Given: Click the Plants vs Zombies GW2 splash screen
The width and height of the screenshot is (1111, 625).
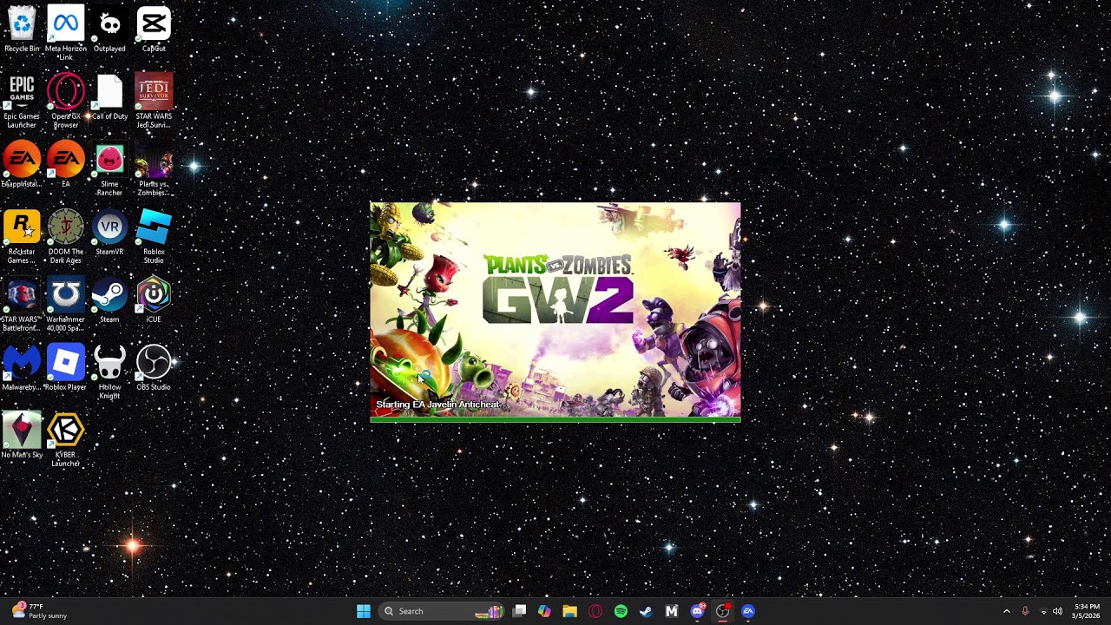Looking at the screenshot, I should pyautogui.click(x=555, y=311).
